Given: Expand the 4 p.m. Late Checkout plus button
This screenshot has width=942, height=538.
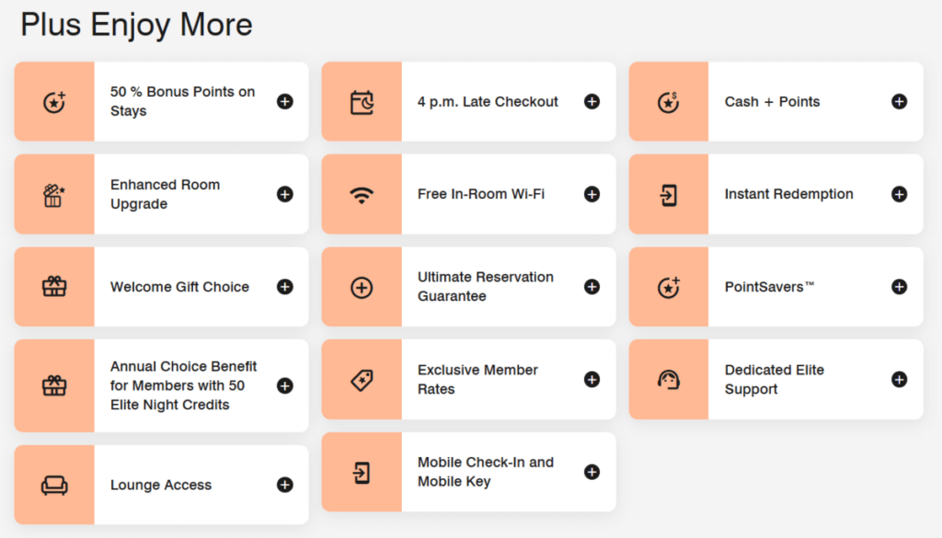Looking at the screenshot, I should [592, 102].
